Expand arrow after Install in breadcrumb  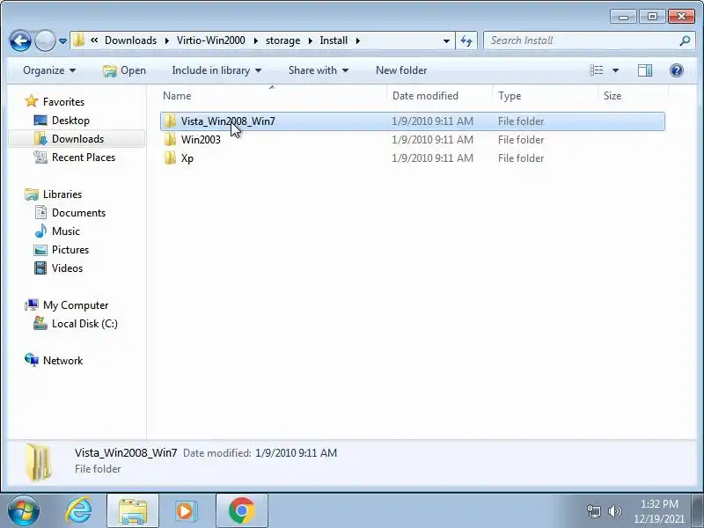358,40
